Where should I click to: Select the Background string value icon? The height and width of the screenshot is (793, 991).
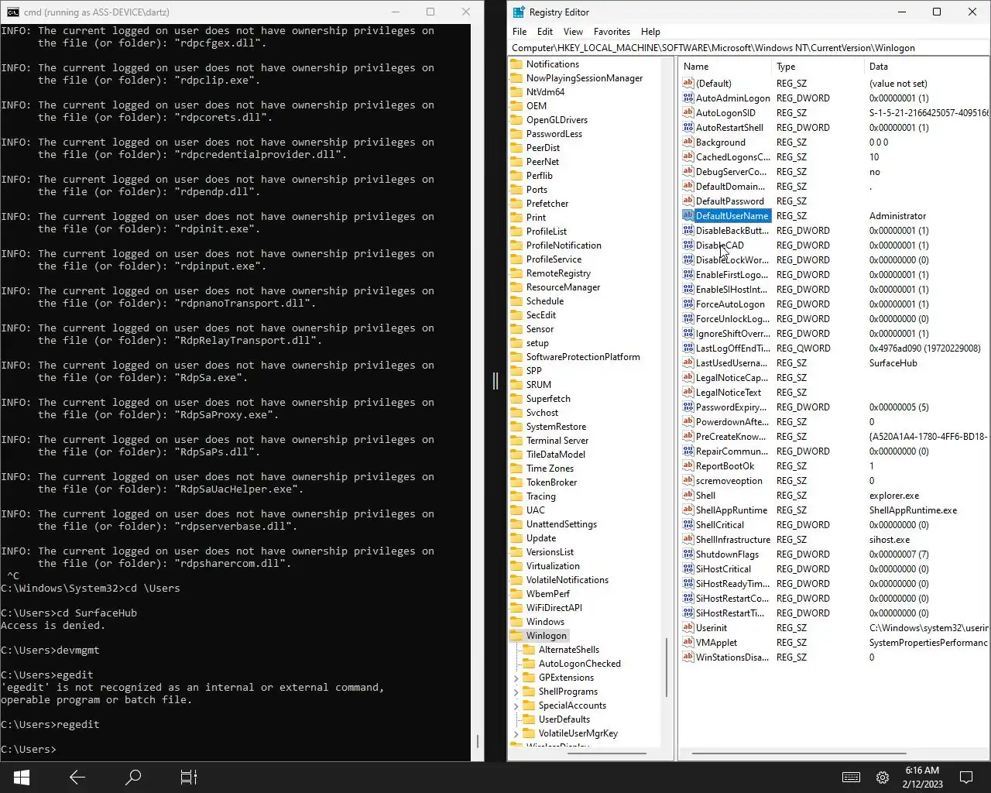(x=688, y=142)
